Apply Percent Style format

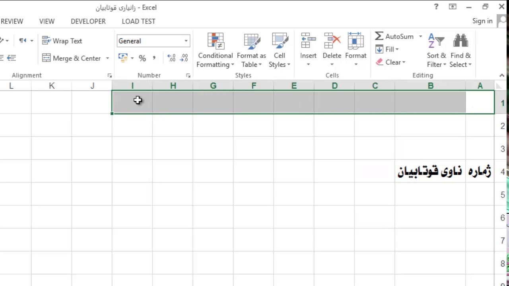click(x=142, y=58)
